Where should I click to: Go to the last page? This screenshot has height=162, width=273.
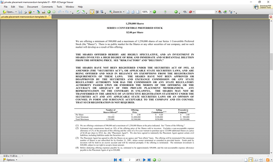pyautogui.click(x=149, y=160)
